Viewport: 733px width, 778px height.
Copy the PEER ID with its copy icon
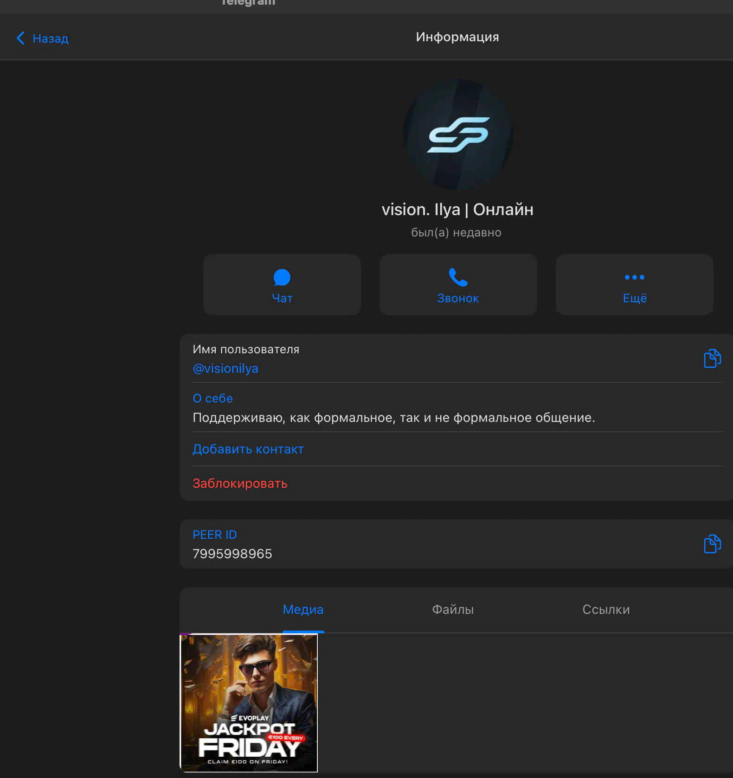click(712, 544)
